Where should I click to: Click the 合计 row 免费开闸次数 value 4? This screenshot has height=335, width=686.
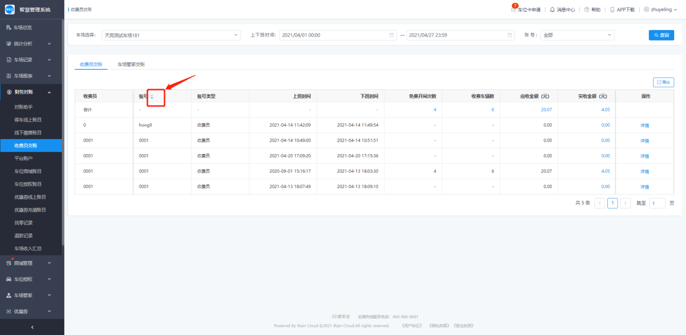point(435,110)
